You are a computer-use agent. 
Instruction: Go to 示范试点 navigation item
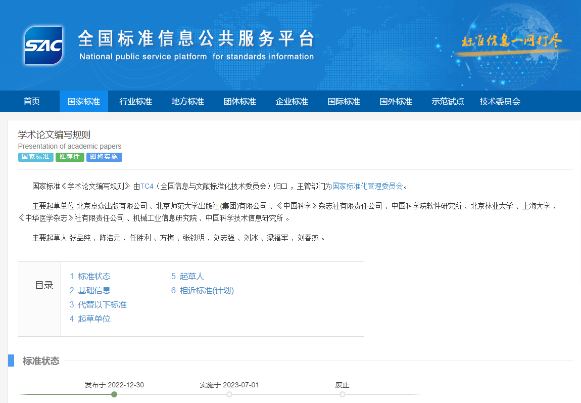[x=448, y=101]
